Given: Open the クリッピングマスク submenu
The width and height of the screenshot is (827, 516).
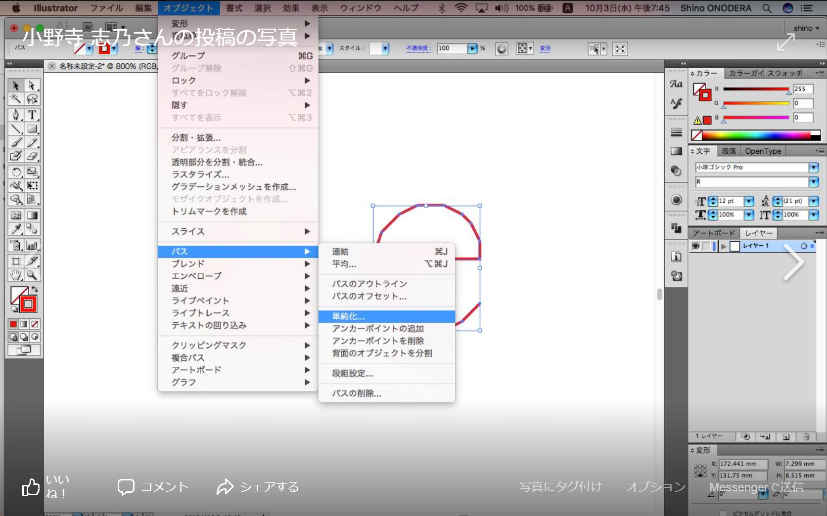Looking at the screenshot, I should (x=238, y=345).
